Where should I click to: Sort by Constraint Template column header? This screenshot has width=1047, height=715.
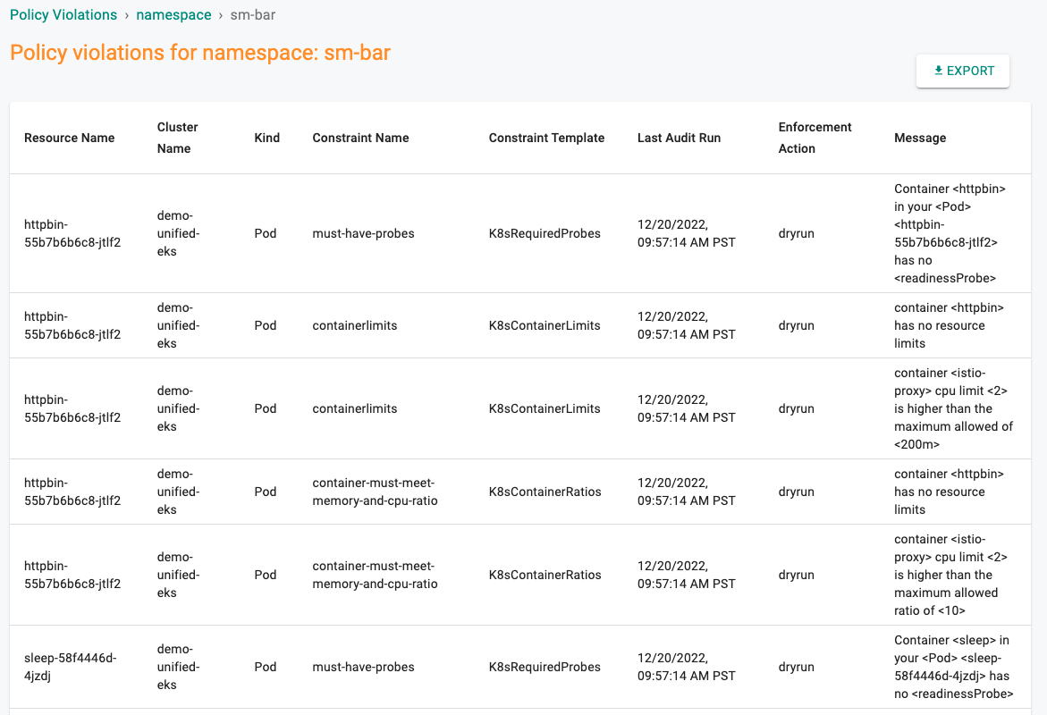tap(546, 138)
